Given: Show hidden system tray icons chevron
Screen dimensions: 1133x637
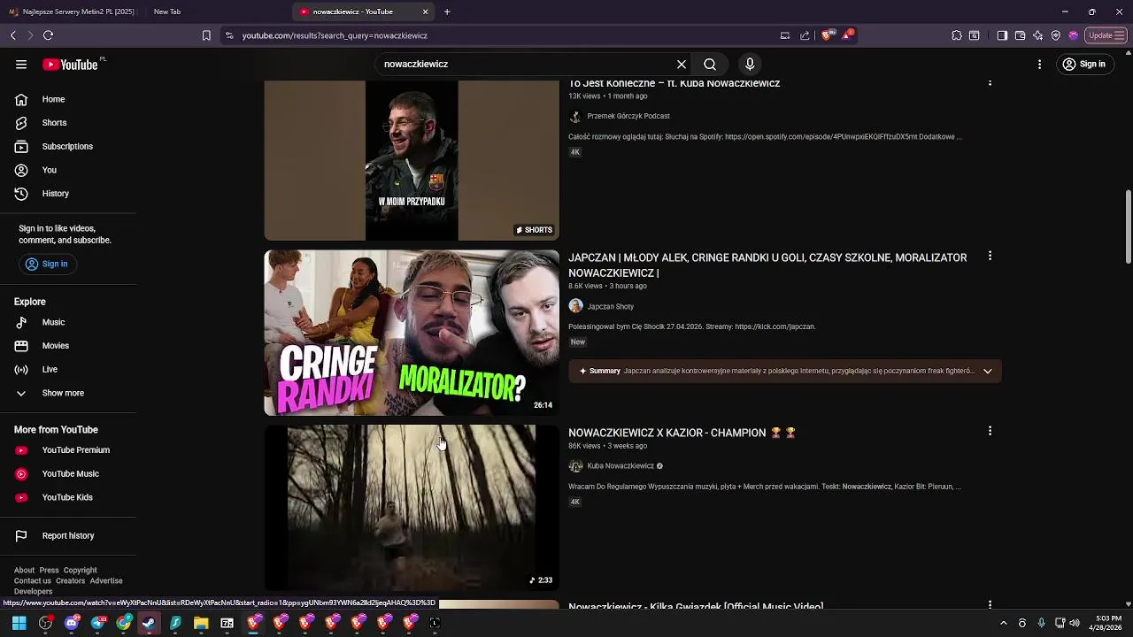Looking at the screenshot, I should (1003, 623).
